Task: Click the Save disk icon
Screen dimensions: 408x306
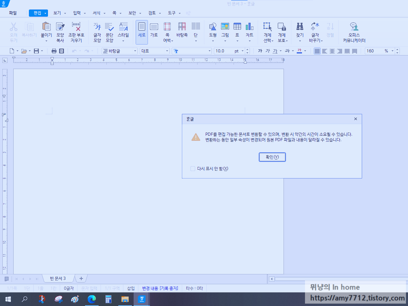Action: click(x=36, y=51)
